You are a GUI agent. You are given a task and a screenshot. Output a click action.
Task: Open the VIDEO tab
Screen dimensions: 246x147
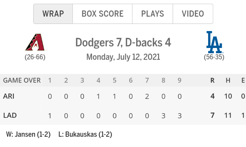[x=193, y=14]
